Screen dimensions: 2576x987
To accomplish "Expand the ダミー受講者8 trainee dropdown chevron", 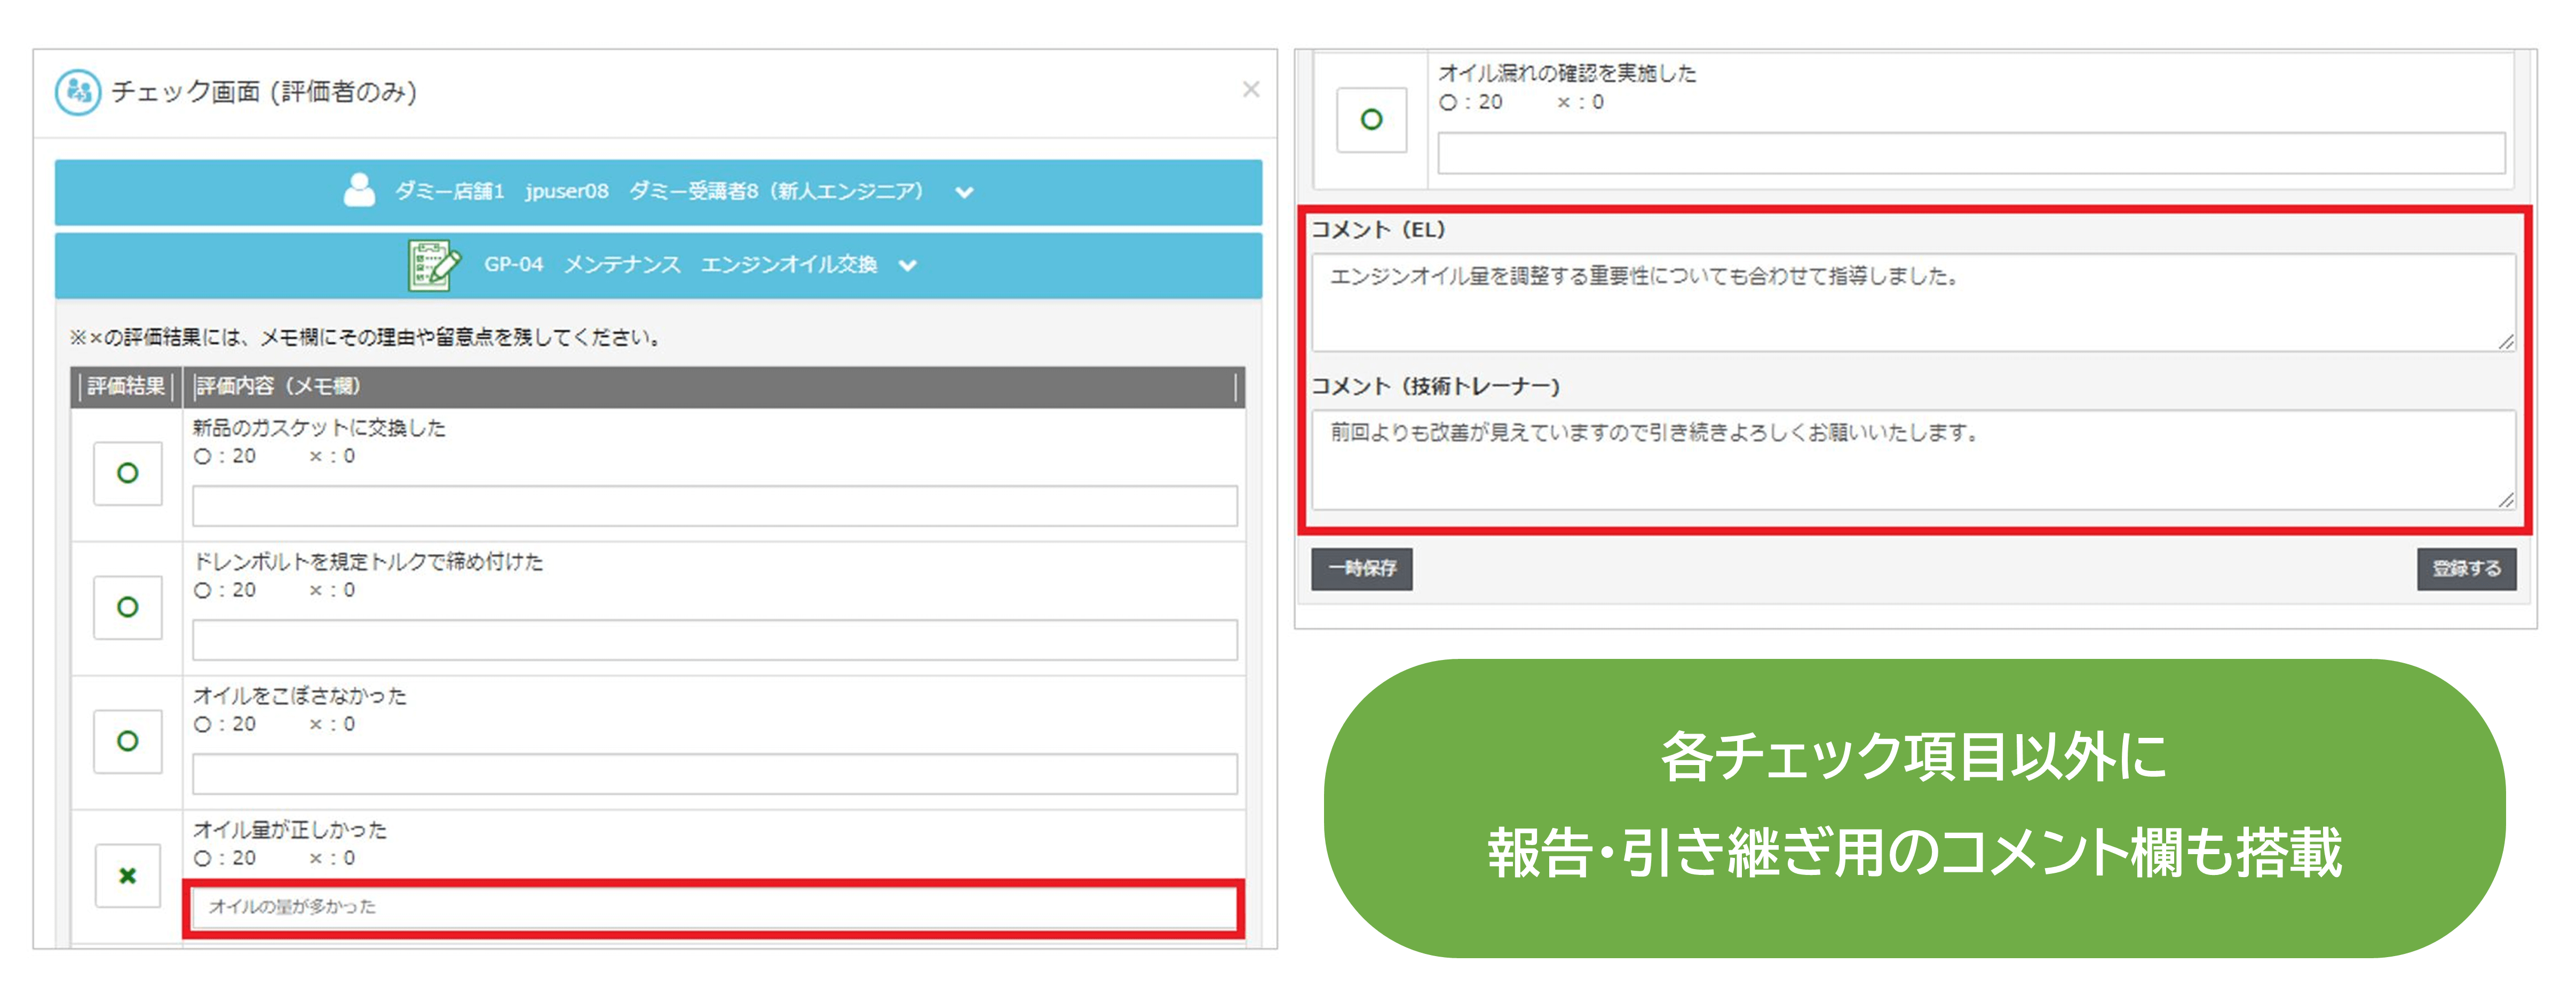I will [964, 192].
